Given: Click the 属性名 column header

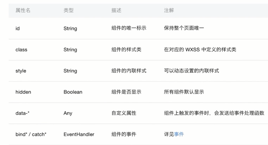Looking at the screenshot, I should (x=23, y=11).
